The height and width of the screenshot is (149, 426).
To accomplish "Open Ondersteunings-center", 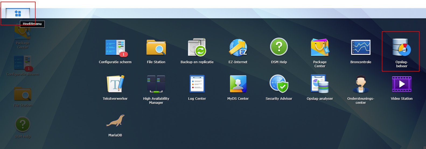I will coord(361,90).
